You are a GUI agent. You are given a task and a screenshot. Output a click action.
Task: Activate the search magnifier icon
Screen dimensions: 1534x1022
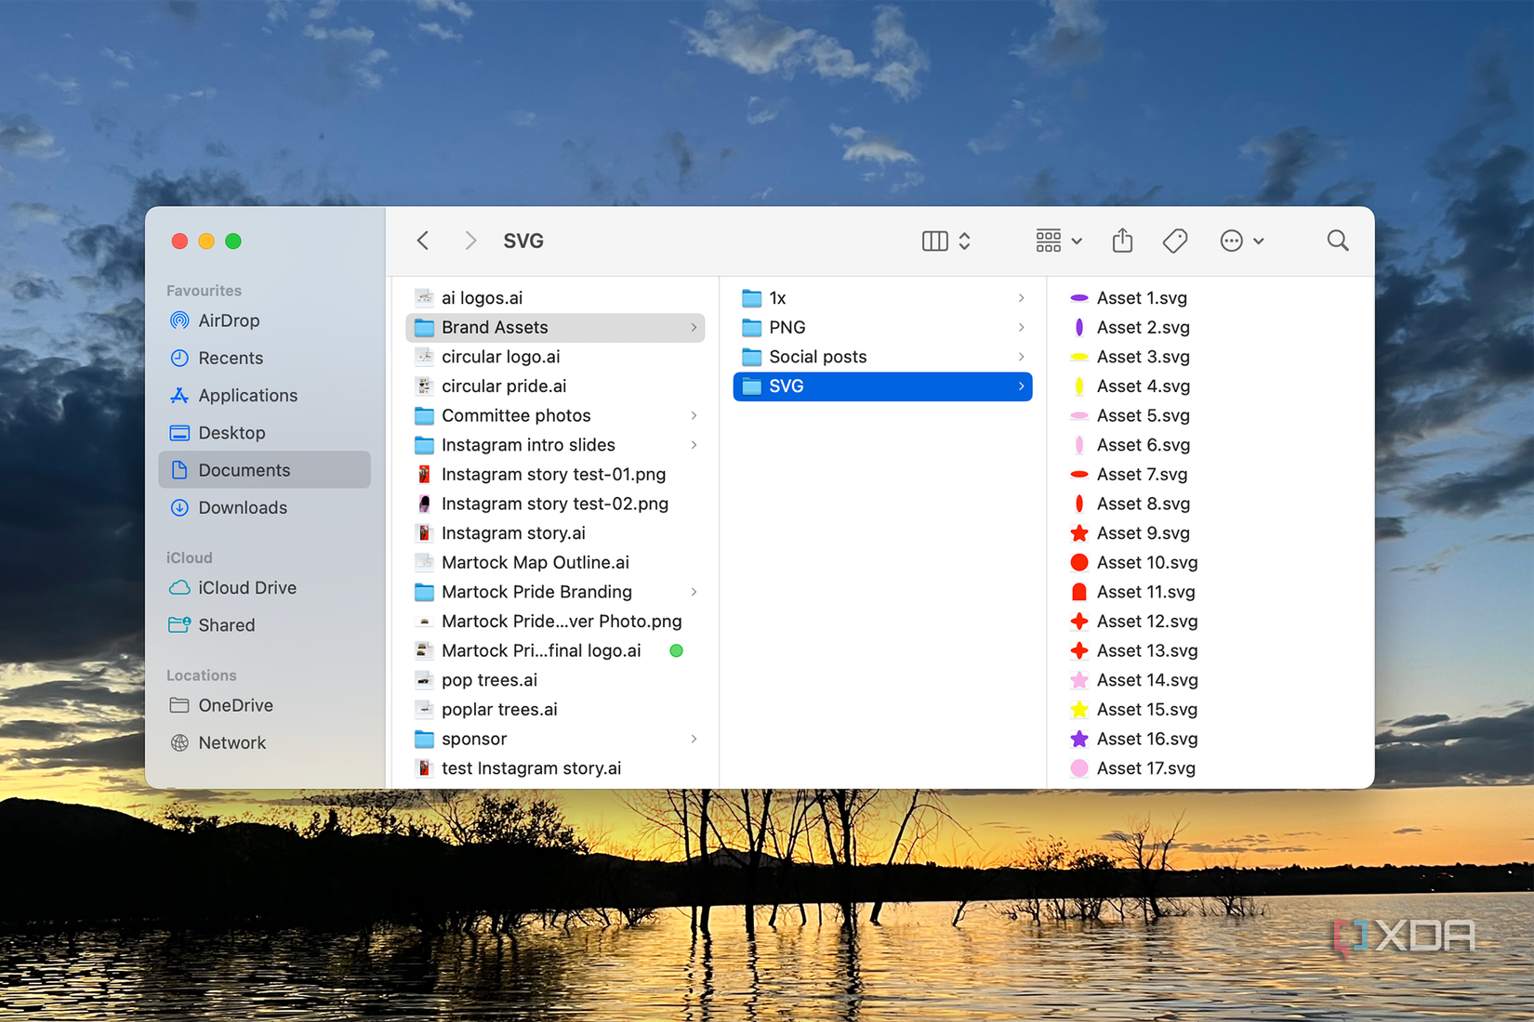click(1337, 240)
